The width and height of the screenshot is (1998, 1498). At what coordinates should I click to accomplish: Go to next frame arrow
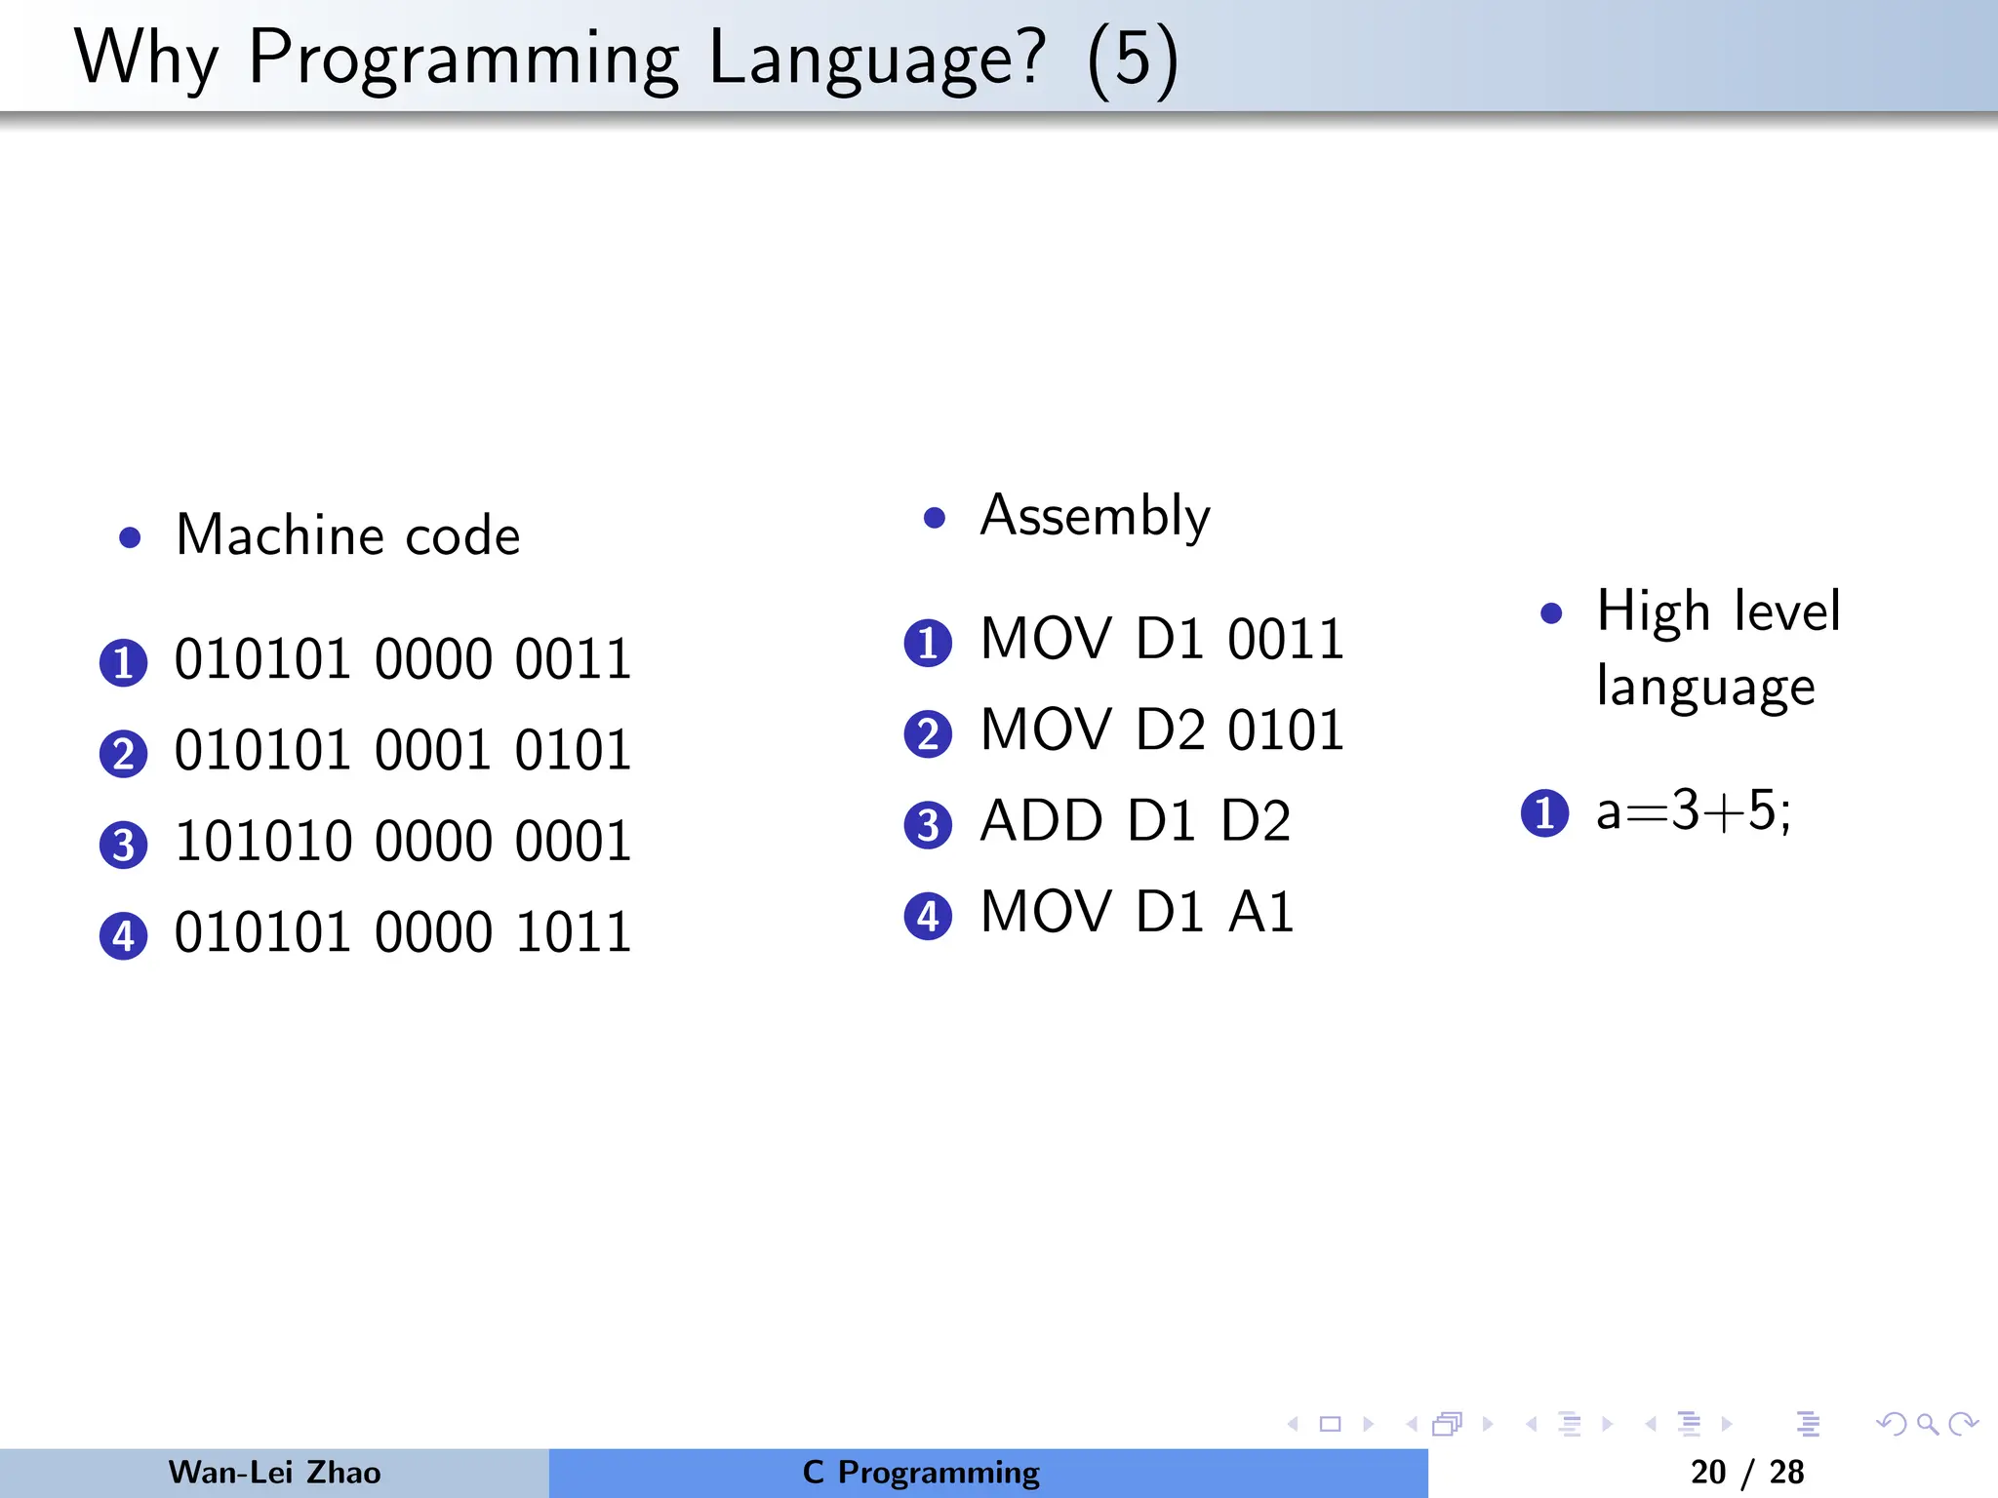pyautogui.click(x=1488, y=1424)
